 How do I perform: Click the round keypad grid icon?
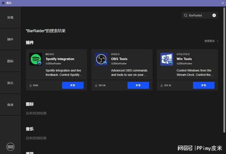10,147
